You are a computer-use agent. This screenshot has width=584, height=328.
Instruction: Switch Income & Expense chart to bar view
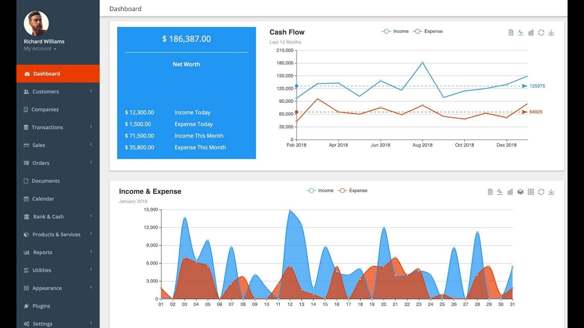[x=510, y=192]
